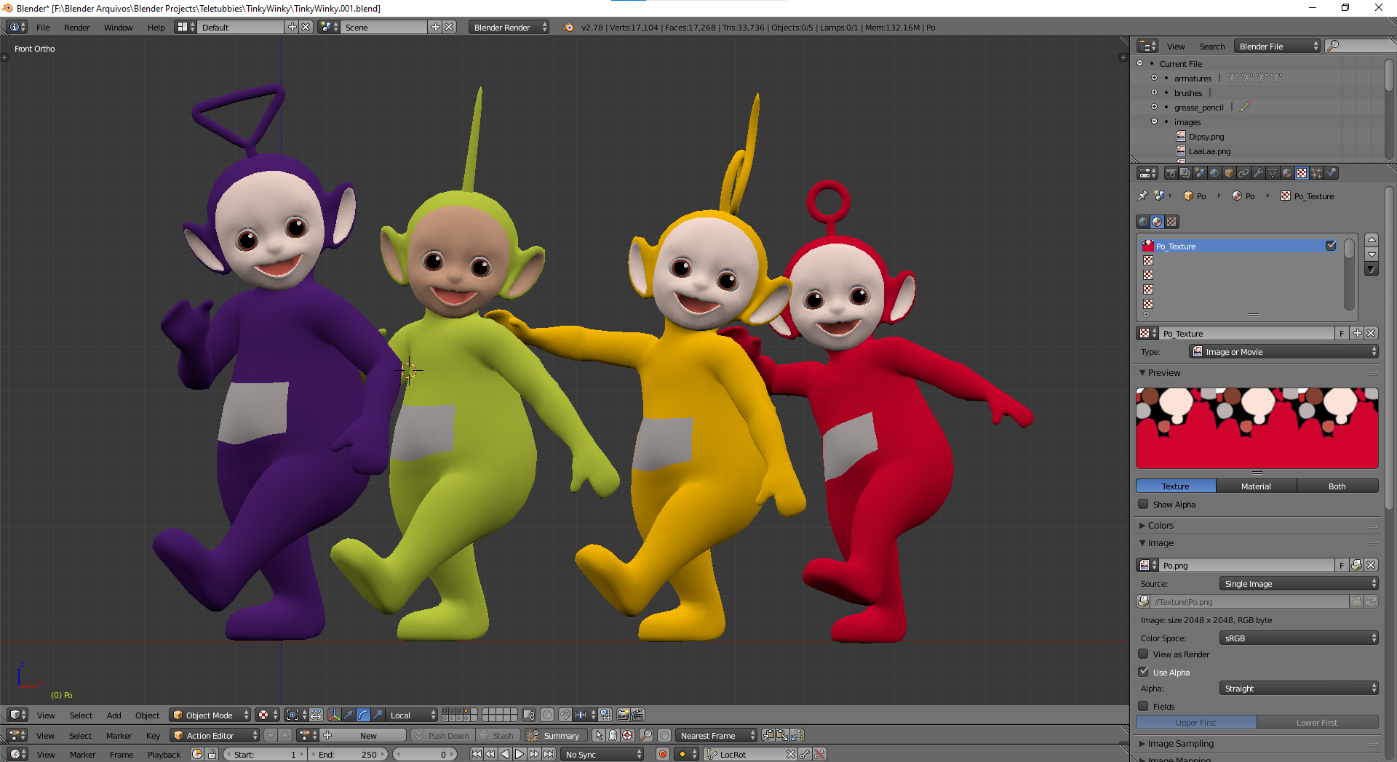
Task: Enable the View as Render checkbox
Action: click(1144, 654)
